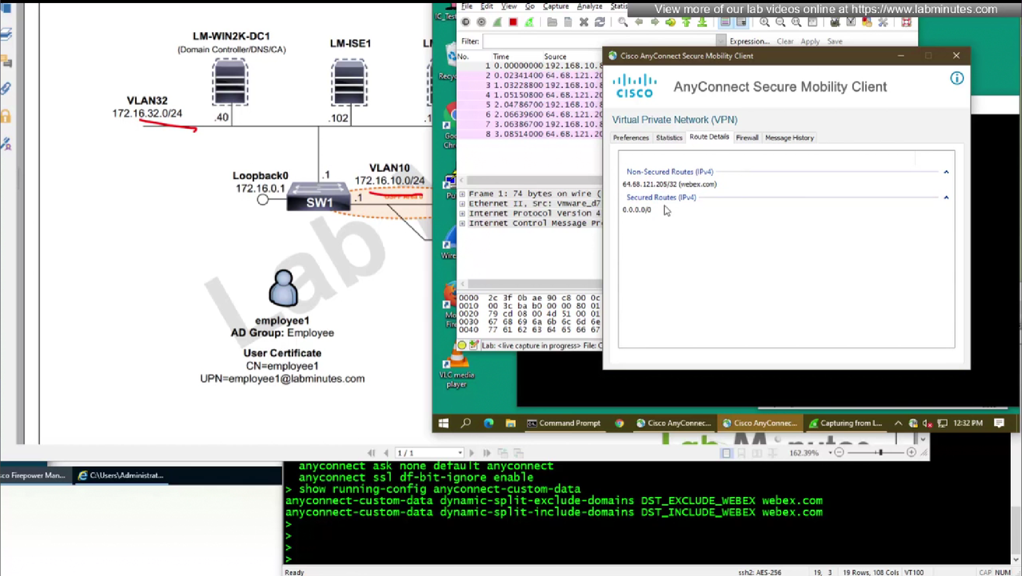Click the Expression... filter button

[749, 41]
